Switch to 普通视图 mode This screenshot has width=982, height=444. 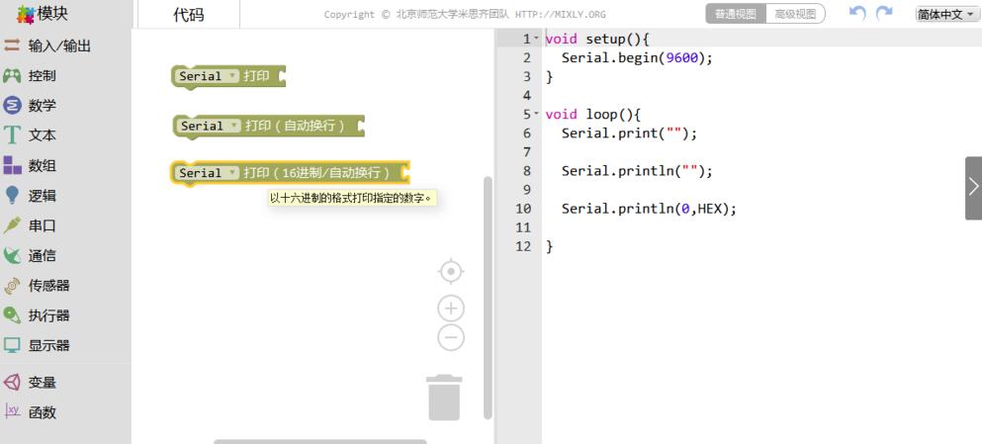point(736,15)
